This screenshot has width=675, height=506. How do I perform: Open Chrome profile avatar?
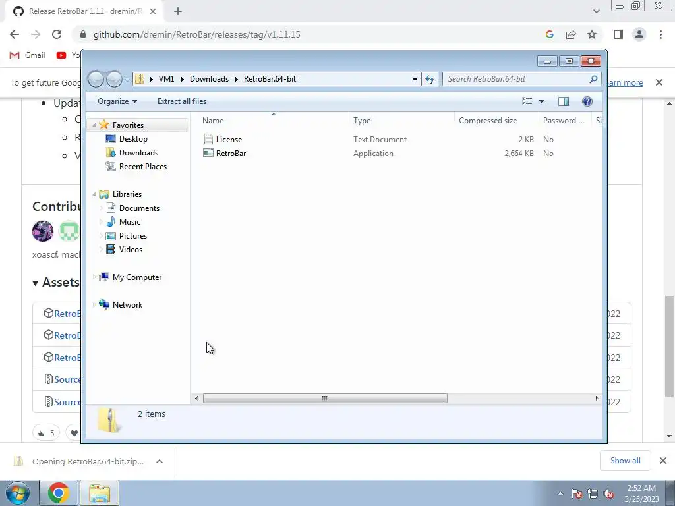[639, 34]
